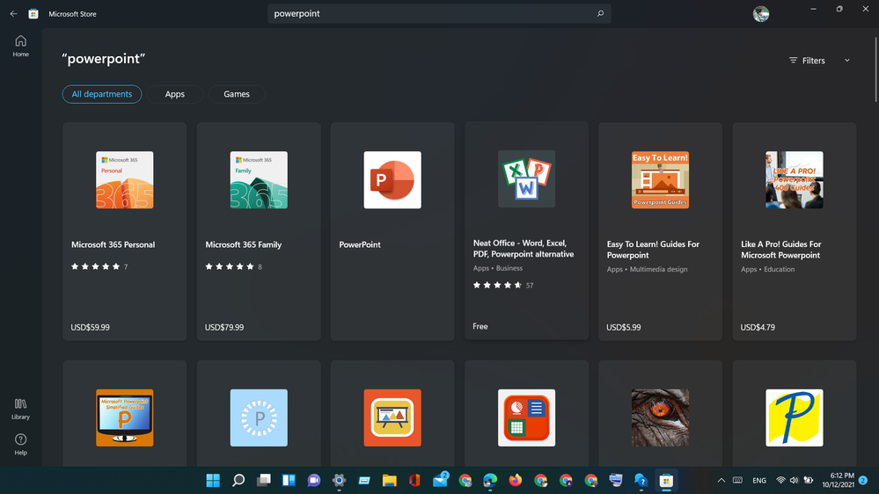Open the Home page in sidebar
This screenshot has width=879, height=494.
coord(21,46)
